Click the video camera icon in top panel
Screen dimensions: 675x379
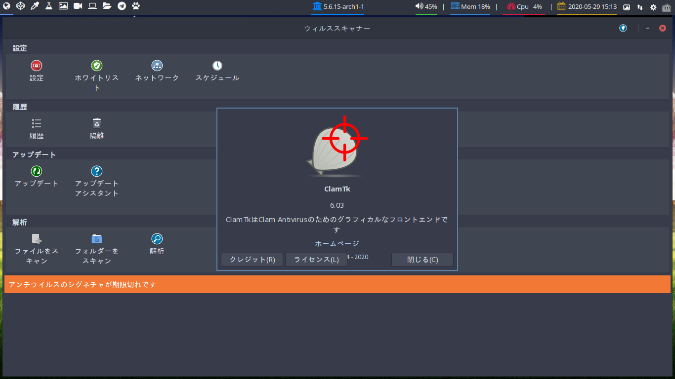(x=78, y=6)
